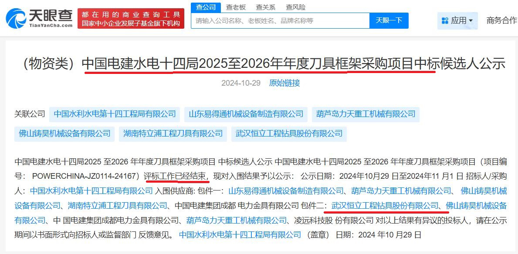Open 葫芦岛力天重工机械有限公司 link in 包件一
The image size is (518, 254).
tap(401, 190)
